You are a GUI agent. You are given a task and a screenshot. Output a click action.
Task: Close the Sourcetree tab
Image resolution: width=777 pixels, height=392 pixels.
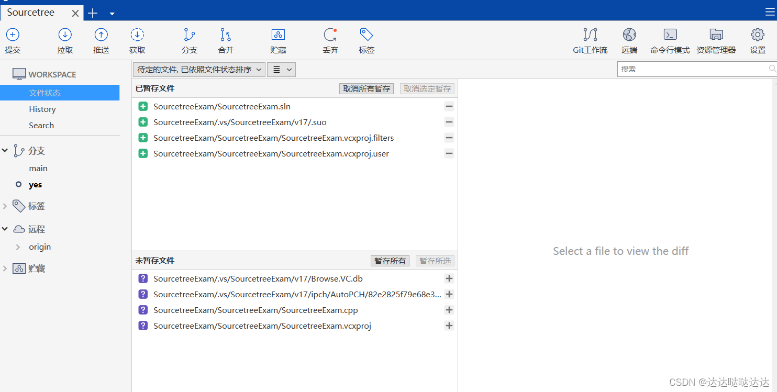pyautogui.click(x=75, y=14)
